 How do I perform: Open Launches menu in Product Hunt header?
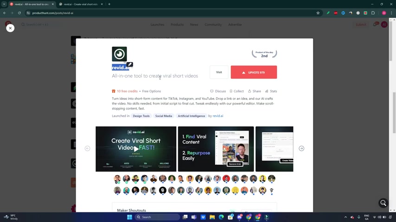(157, 25)
